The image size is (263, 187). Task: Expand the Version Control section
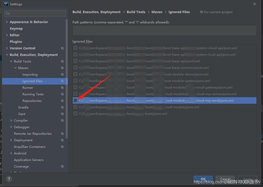coord(7,48)
